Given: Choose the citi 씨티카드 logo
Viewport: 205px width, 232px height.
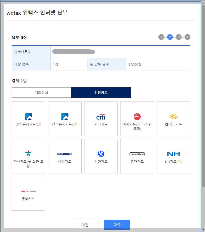Looking at the screenshot, I should [101, 117].
